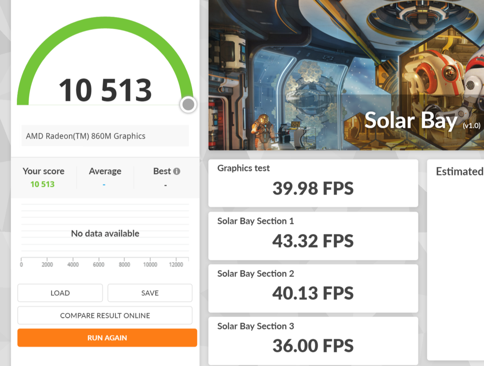
Task: Click the Graphics test heading
Action: [244, 168]
